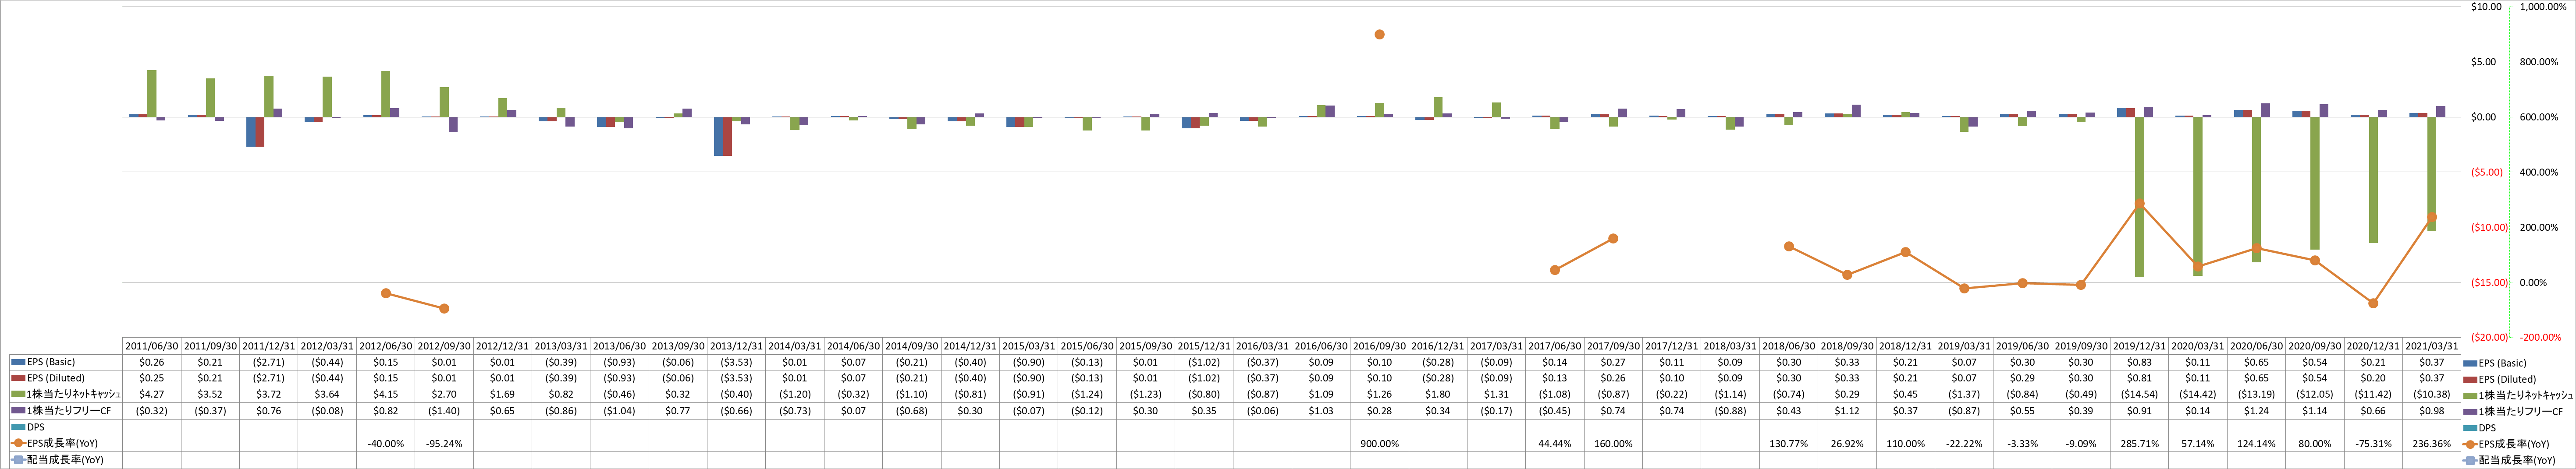Click the $1.12 free CF cell for 2018/09/30
The height and width of the screenshot is (469, 2576).
pos(1846,411)
